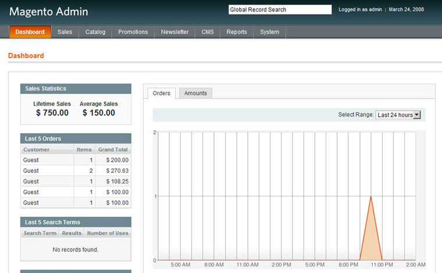Click the Customer column header
The width and height of the screenshot is (442, 273).
pyautogui.click(x=47, y=149)
